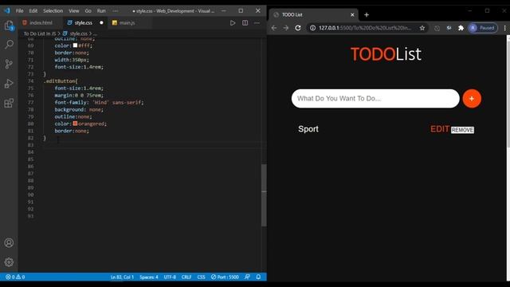The height and width of the screenshot is (287, 510).
Task: Change encoding via UTF-8 status item
Action: point(170,277)
